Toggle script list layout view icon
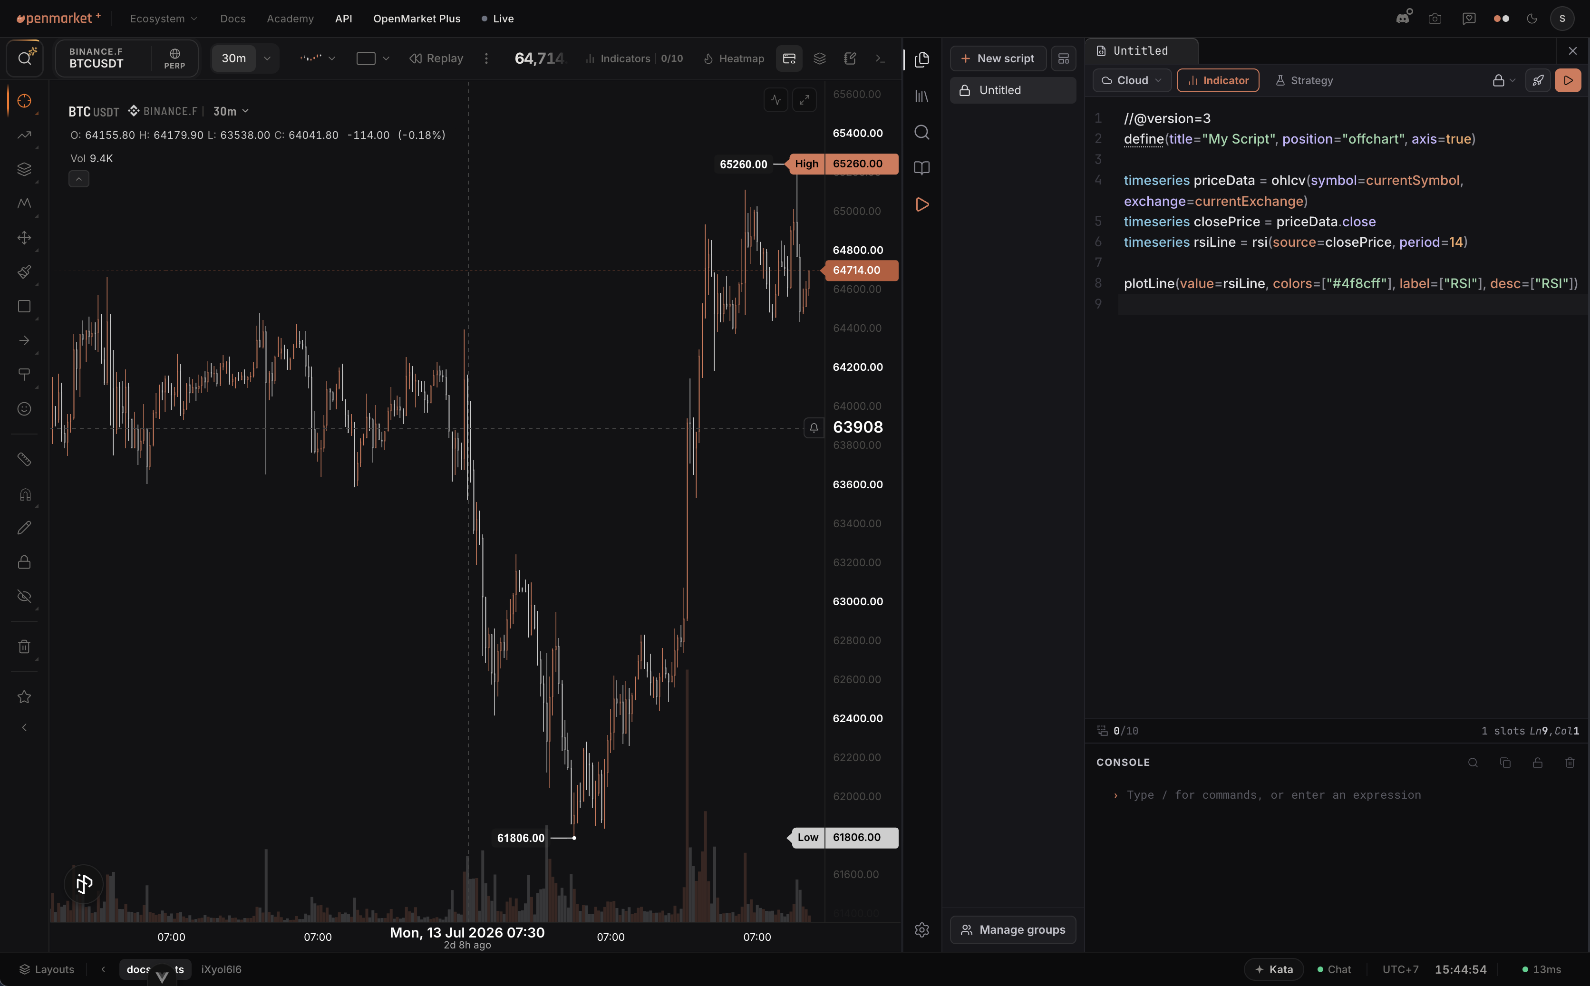This screenshot has height=986, width=1590. click(x=1063, y=58)
